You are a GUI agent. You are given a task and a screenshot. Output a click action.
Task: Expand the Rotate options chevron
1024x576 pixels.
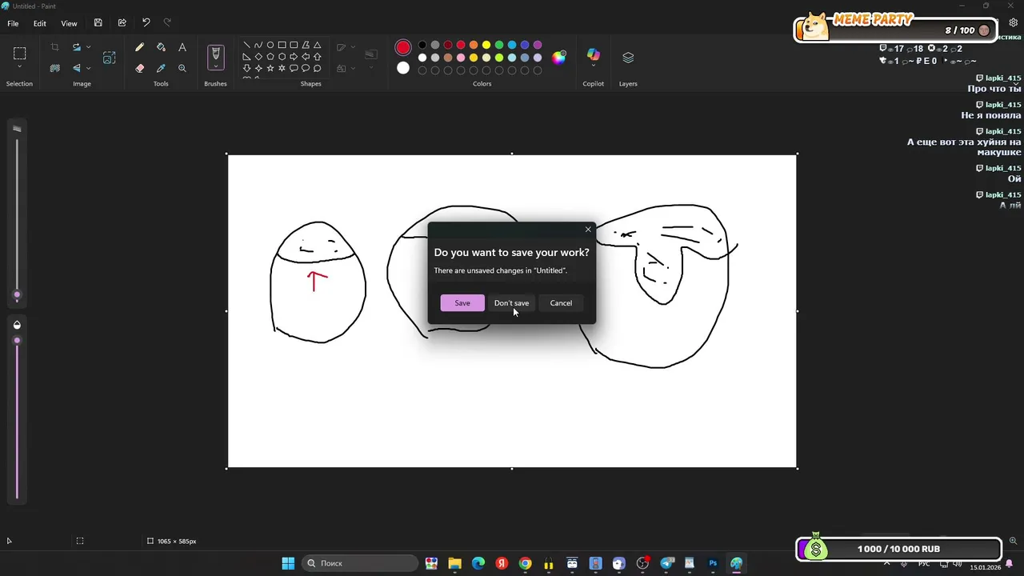88,47
